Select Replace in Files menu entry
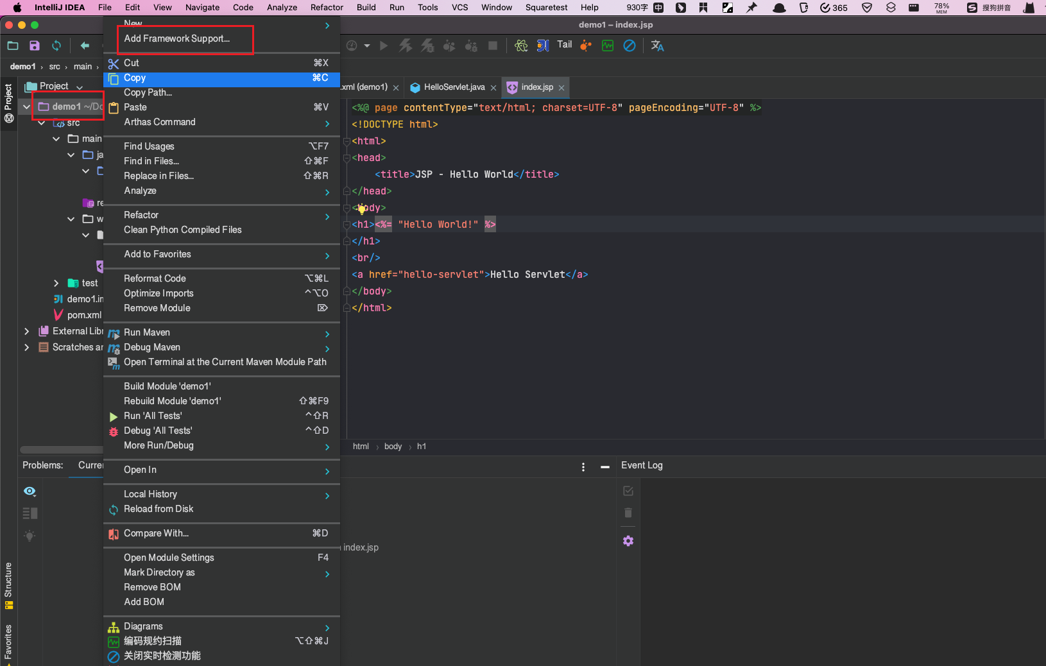 point(221,176)
